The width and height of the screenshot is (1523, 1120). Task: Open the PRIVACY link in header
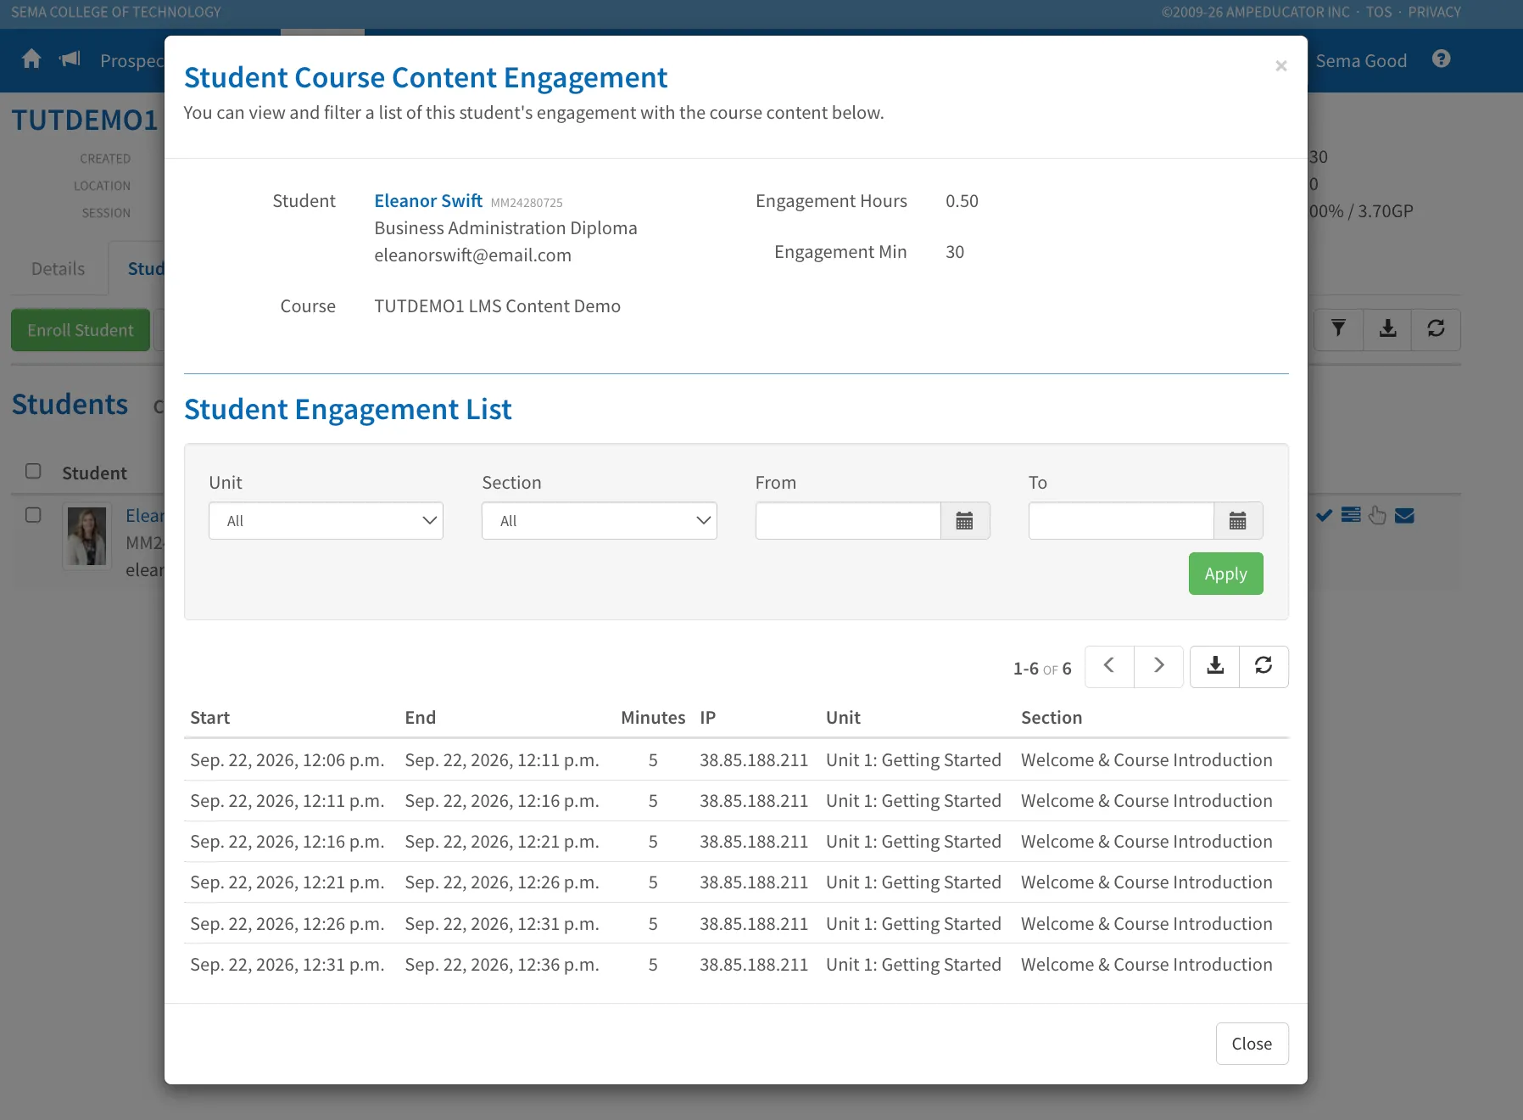pyautogui.click(x=1434, y=12)
